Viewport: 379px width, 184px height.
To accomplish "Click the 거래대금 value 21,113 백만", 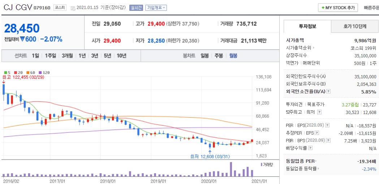I will (x=254, y=40).
